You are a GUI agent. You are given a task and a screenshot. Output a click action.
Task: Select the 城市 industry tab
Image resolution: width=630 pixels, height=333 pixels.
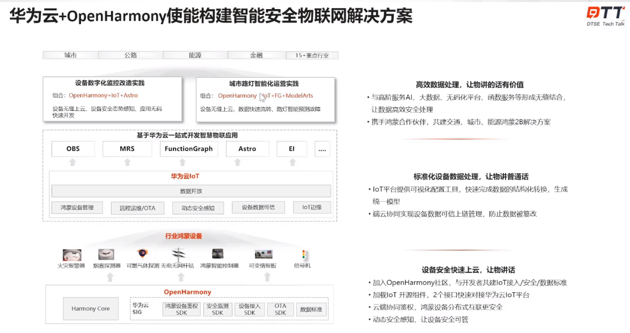pyautogui.click(x=71, y=55)
